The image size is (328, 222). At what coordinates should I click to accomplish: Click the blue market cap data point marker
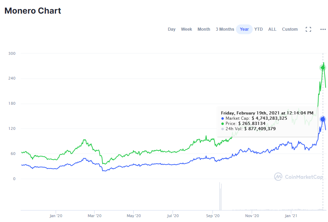pyautogui.click(x=323, y=119)
